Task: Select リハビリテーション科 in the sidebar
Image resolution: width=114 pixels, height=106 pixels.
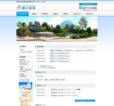Action: [26, 52]
